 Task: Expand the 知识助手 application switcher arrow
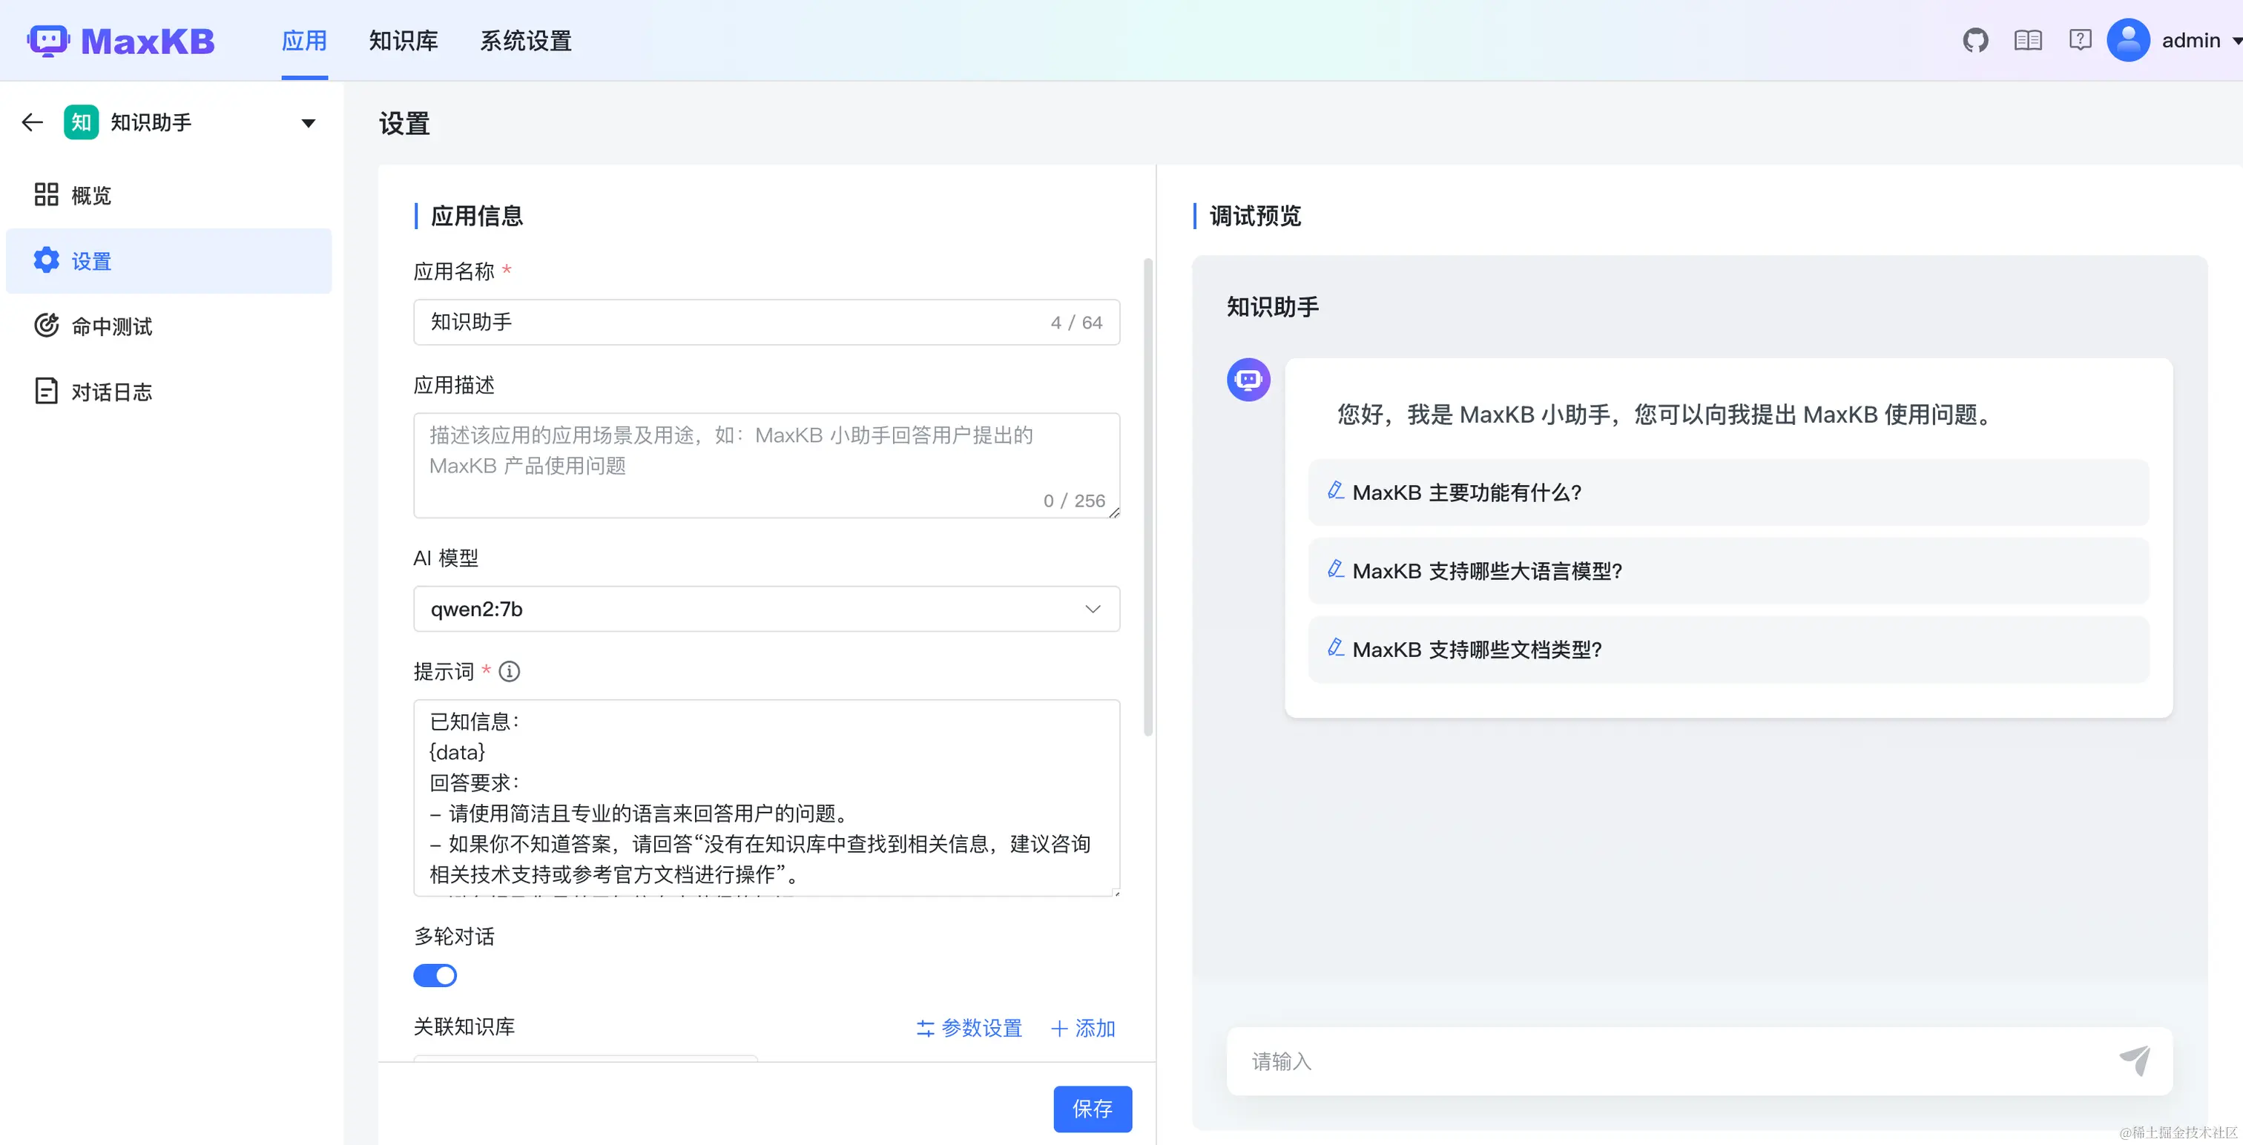point(309,123)
